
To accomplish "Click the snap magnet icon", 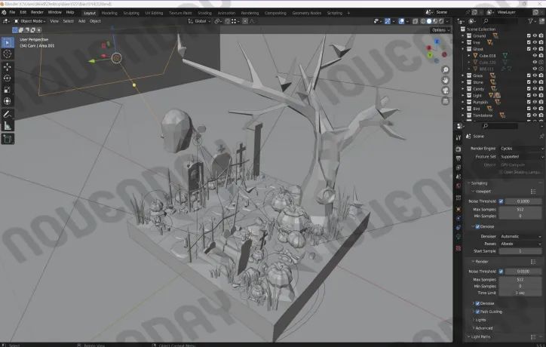I will pos(228,21).
